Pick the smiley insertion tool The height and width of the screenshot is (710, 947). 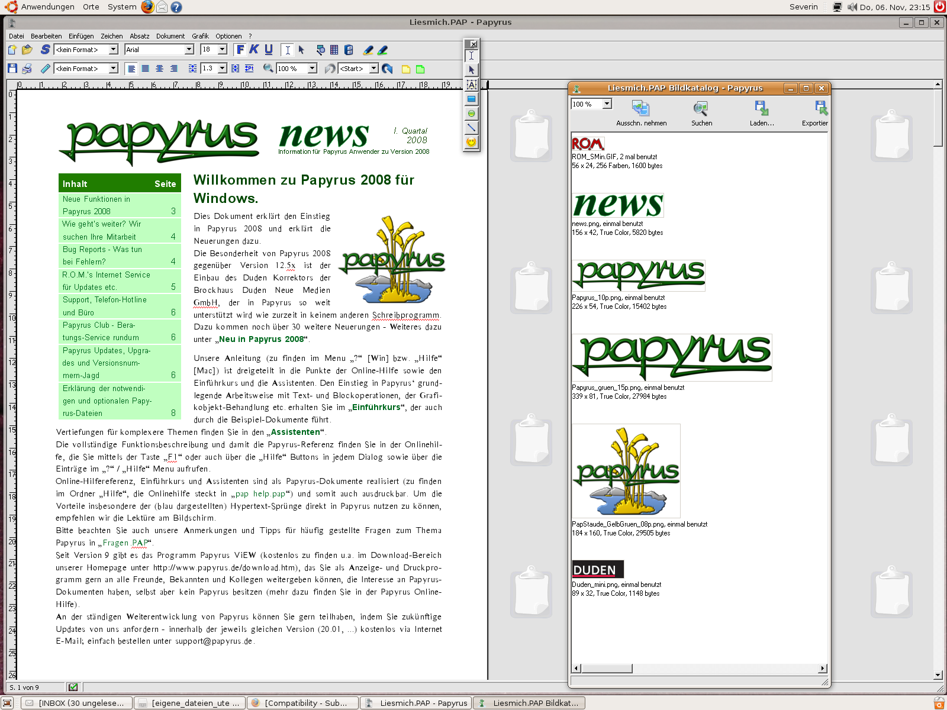pyautogui.click(x=471, y=142)
